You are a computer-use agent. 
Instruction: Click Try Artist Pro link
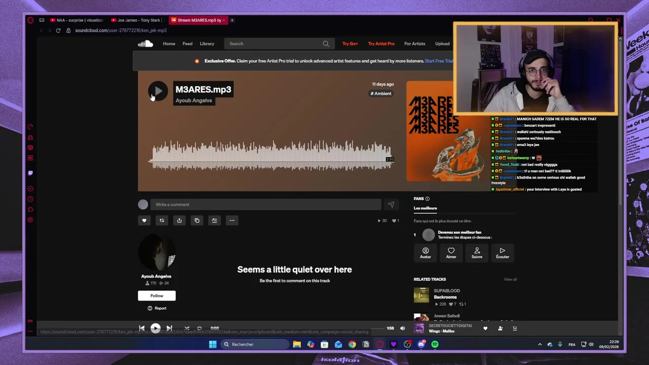pos(381,44)
